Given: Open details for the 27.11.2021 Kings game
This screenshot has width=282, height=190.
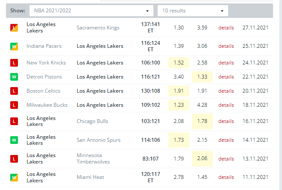Looking at the screenshot, I should [x=226, y=28].
